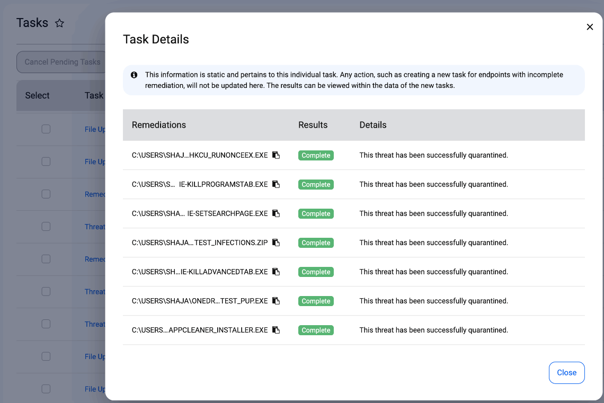This screenshot has width=604, height=403.
Task: Click Complete badge for IE-SETSEARCHPAGE.EXE
Action: 316,213
